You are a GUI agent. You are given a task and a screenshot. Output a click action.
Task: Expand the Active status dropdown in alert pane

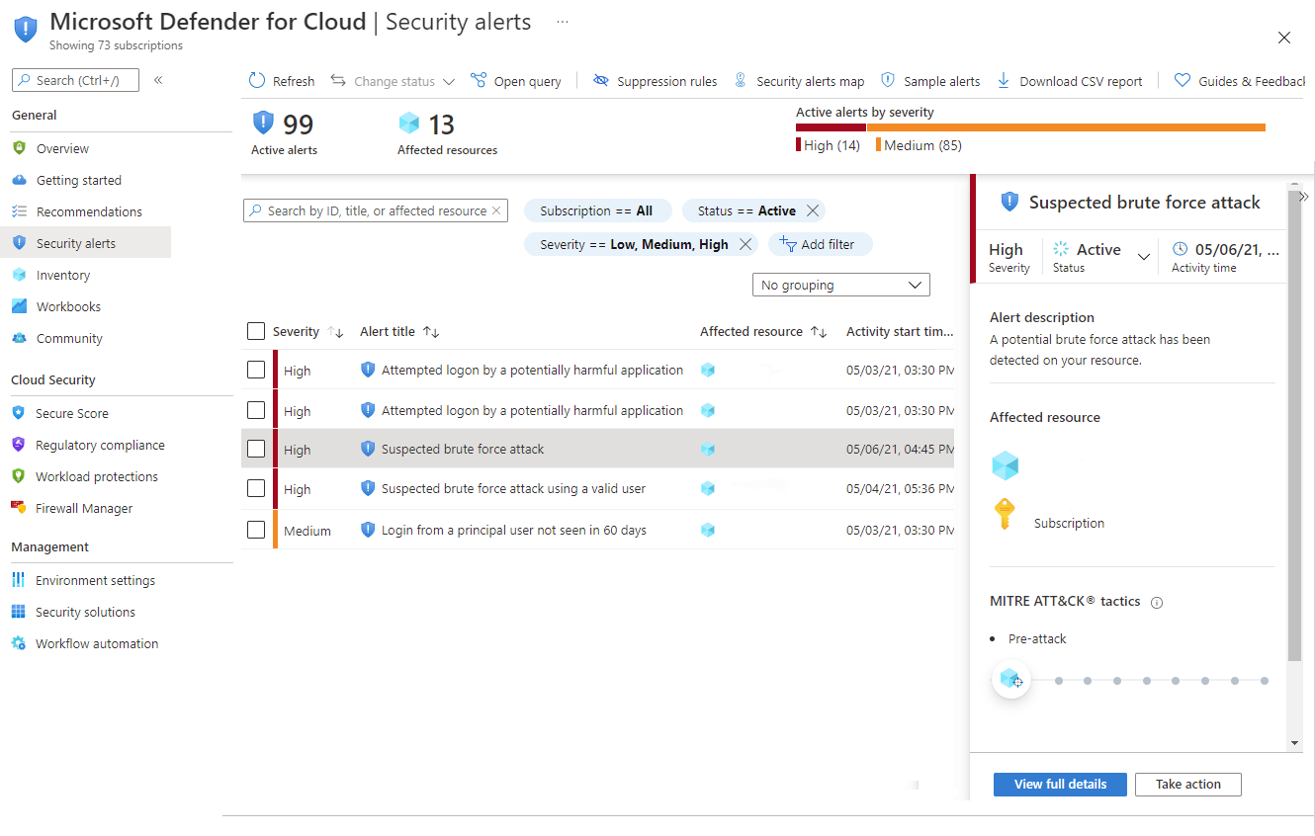[x=1144, y=256]
